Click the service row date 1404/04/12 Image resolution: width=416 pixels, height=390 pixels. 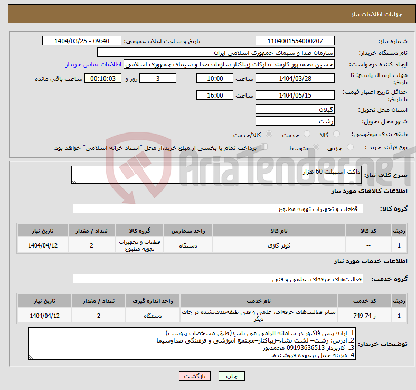click(44, 316)
